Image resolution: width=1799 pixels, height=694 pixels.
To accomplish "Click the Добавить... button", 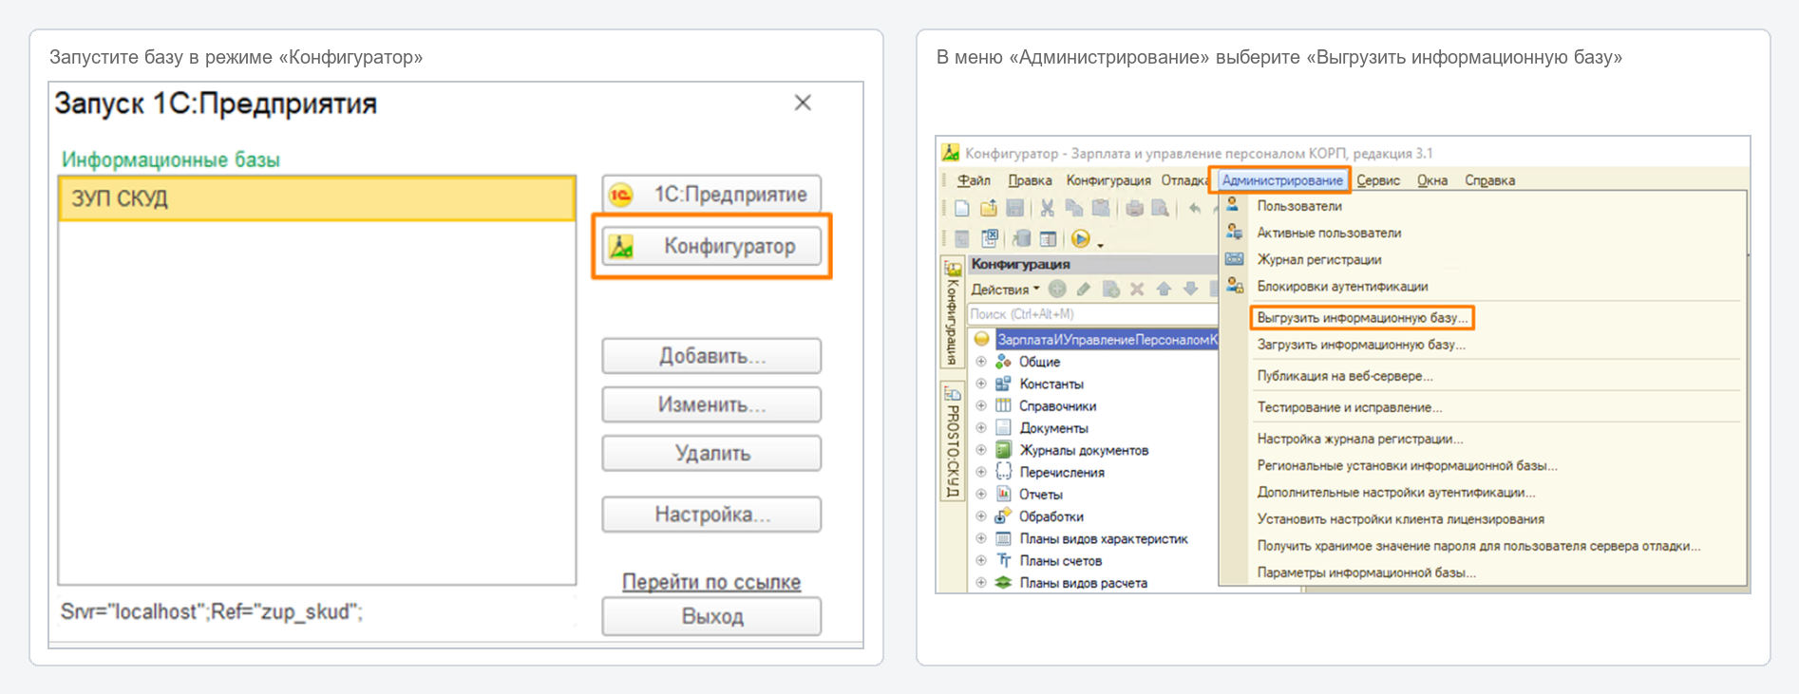I will (x=711, y=356).
